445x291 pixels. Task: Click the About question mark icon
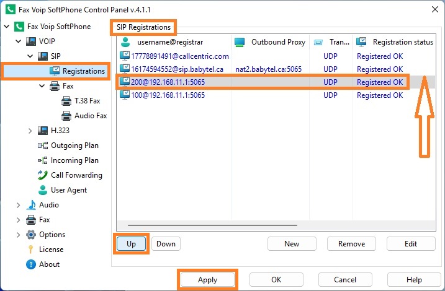point(31,264)
